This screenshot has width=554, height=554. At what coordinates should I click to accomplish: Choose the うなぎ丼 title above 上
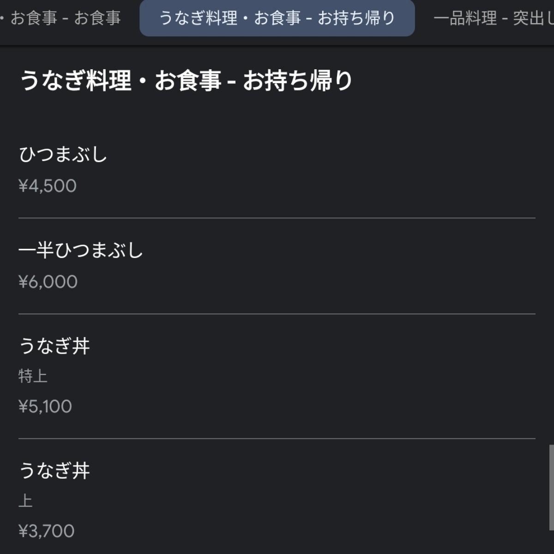[54, 470]
